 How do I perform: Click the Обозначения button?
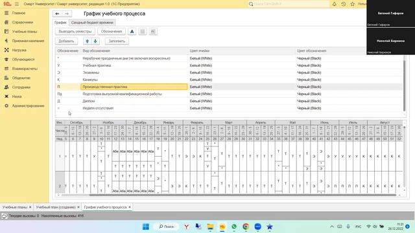click(112, 32)
